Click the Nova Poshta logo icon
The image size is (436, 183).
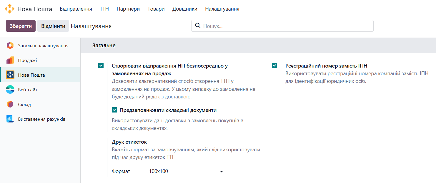click(9, 9)
